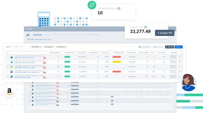Refresh the FBA-COFFIN-PURPLE row
203x113 pixels.
(180, 62)
